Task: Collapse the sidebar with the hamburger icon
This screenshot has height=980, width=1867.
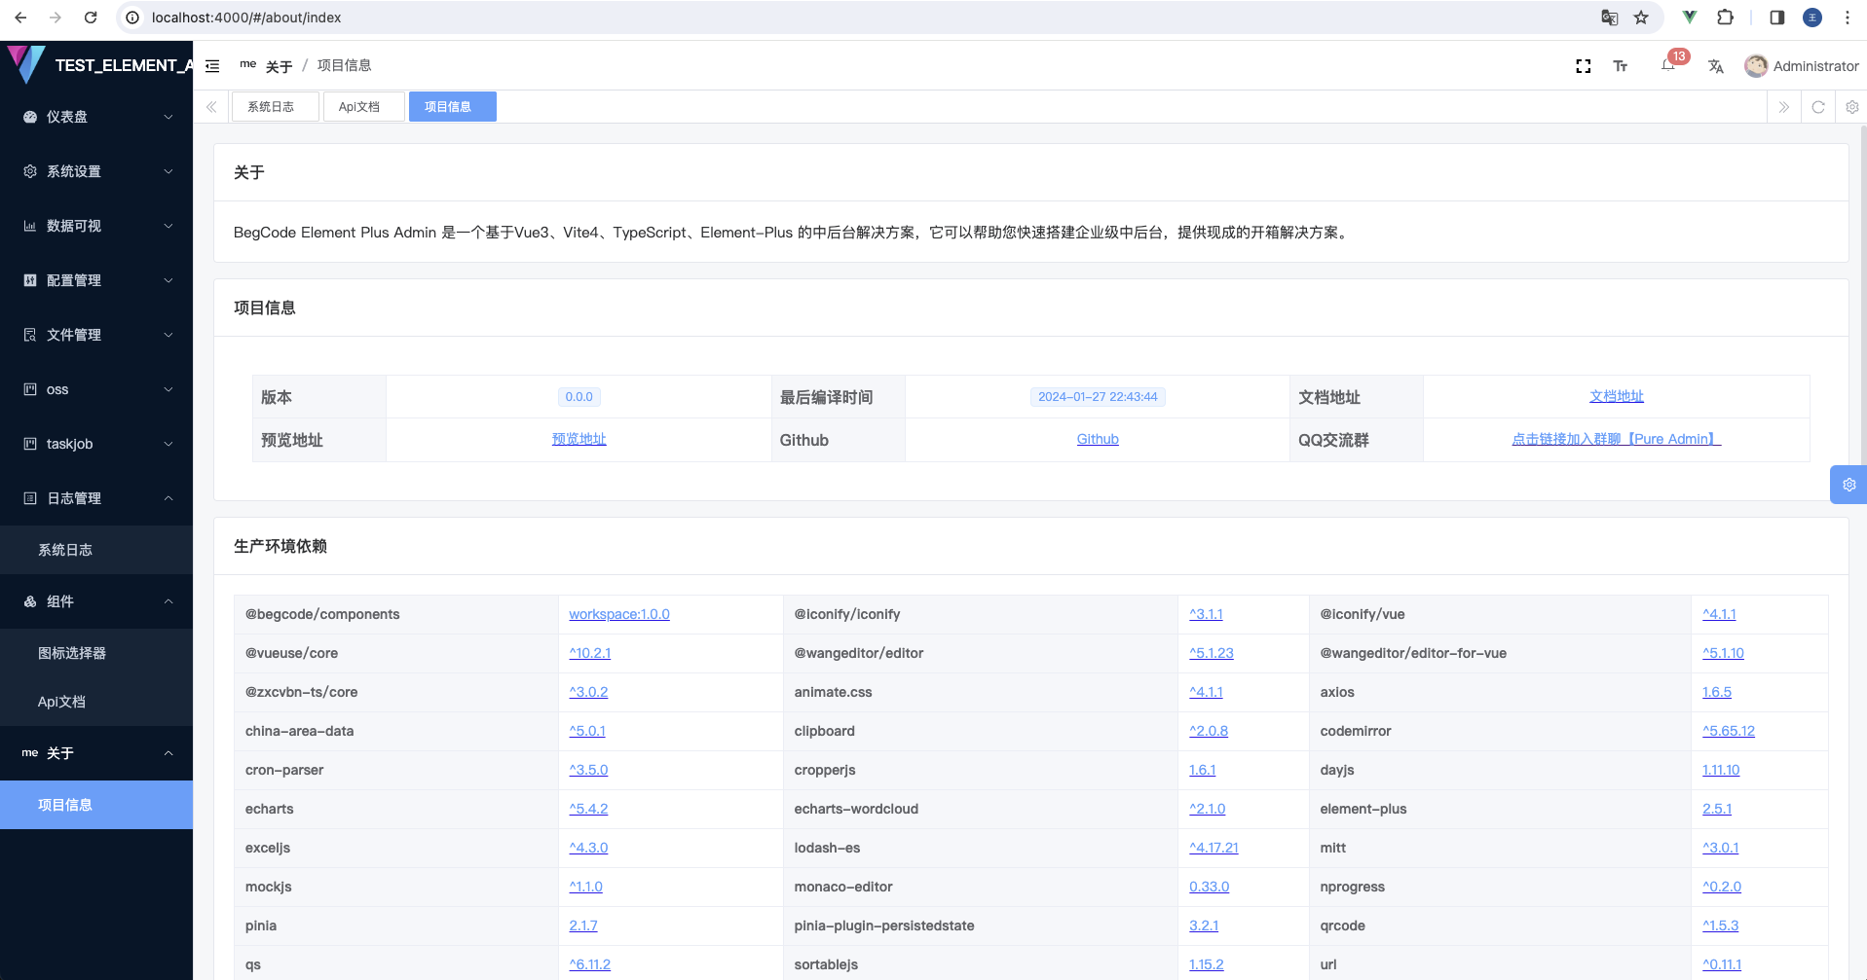Action: click(x=212, y=66)
